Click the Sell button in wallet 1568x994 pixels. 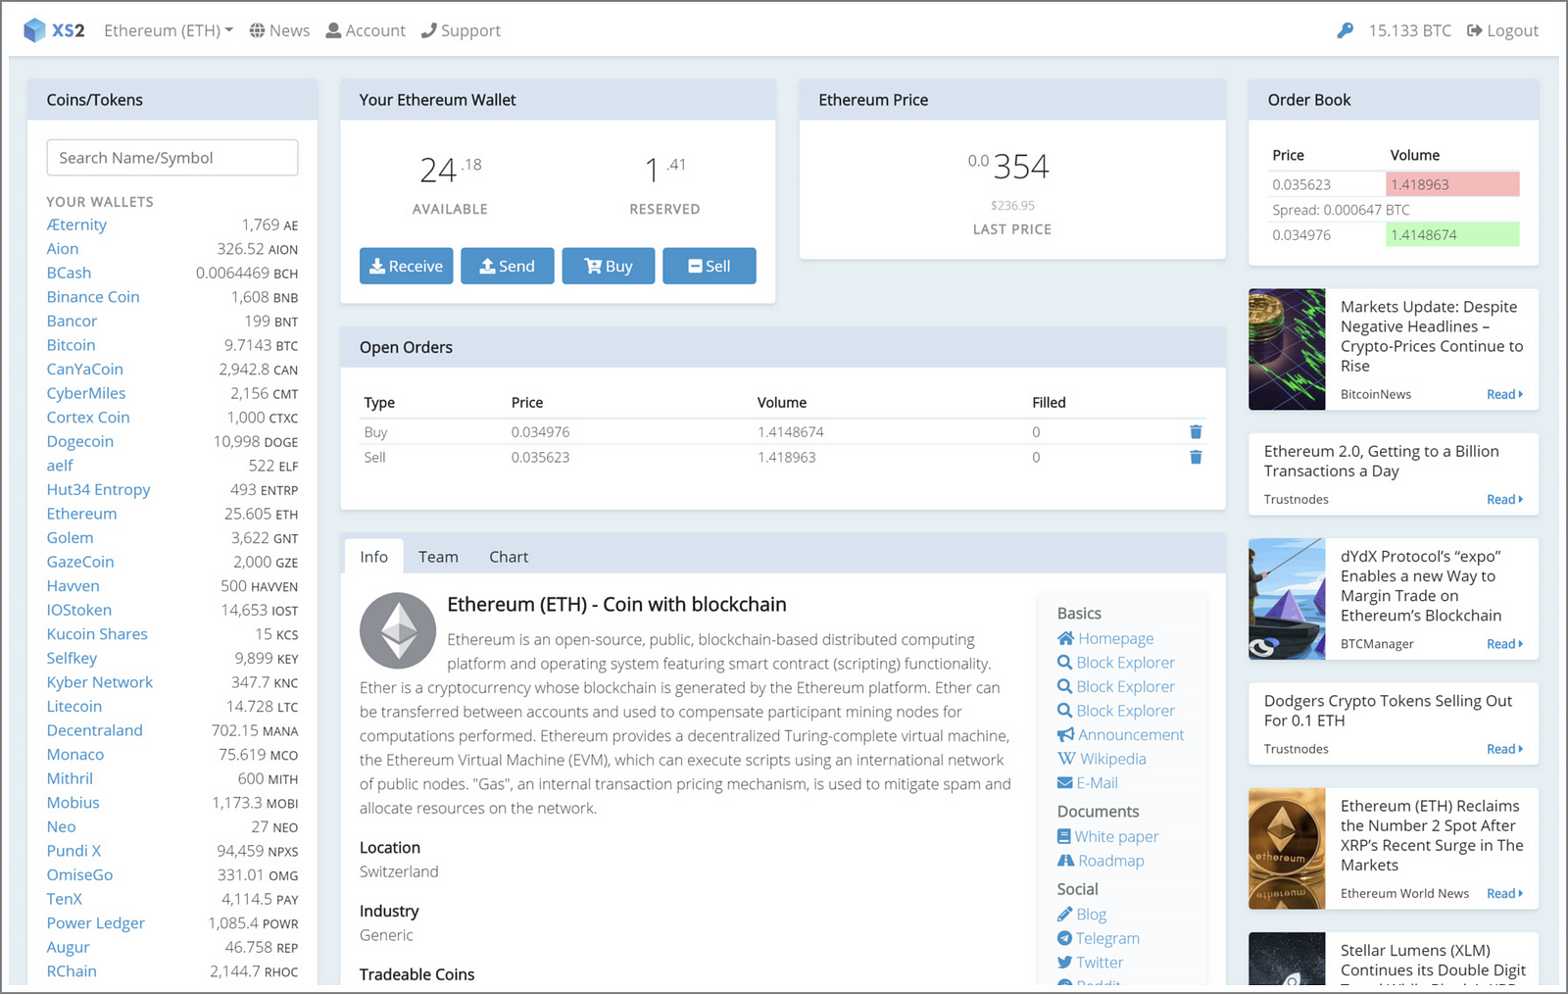point(709,266)
